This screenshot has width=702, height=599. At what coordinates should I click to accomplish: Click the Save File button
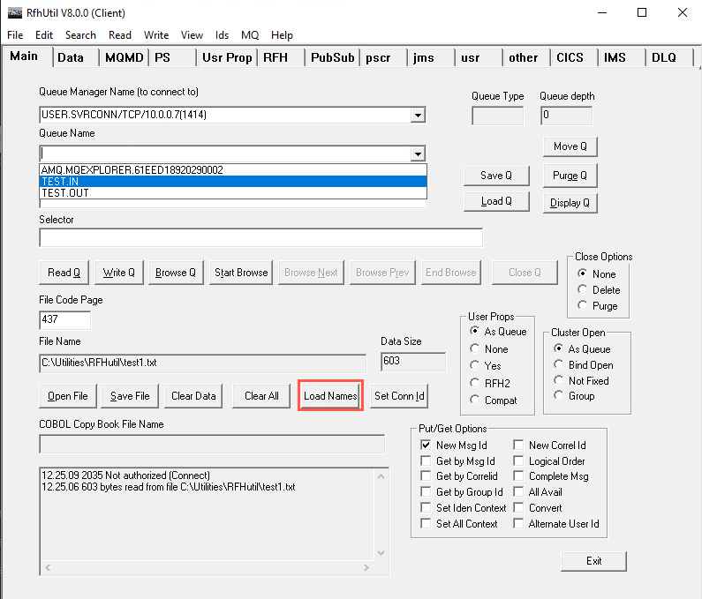(x=130, y=396)
